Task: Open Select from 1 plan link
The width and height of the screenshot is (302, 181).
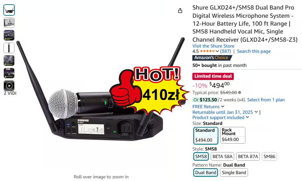Action: (x=266, y=100)
